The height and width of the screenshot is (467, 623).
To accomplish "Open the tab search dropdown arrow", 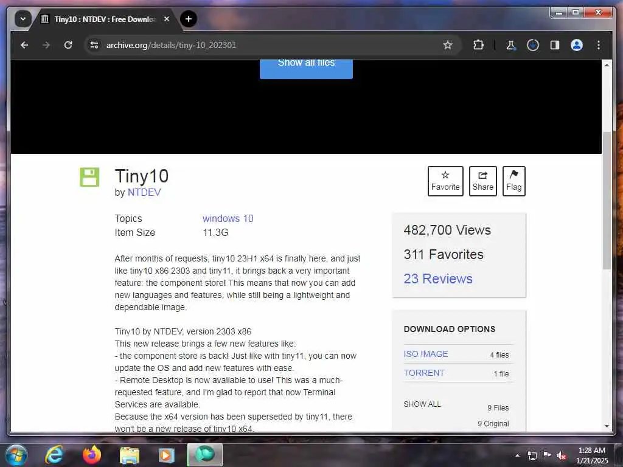I will click(x=23, y=19).
